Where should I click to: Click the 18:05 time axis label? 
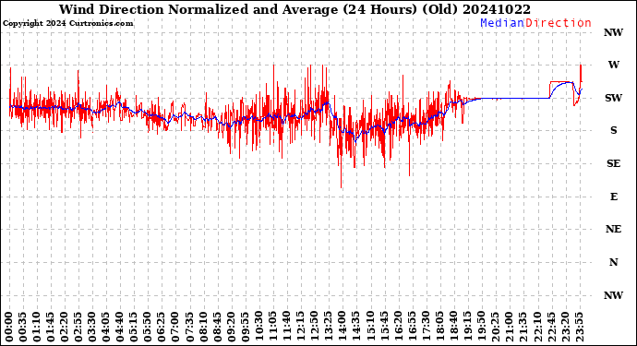(439, 327)
